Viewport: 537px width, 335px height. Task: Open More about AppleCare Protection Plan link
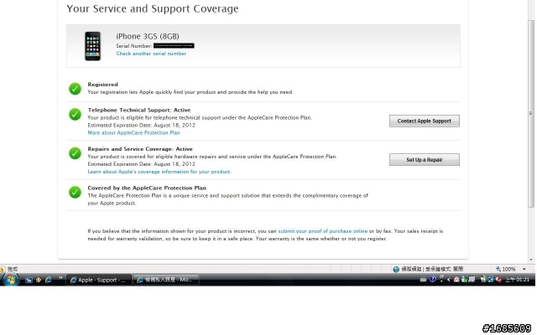[133, 132]
